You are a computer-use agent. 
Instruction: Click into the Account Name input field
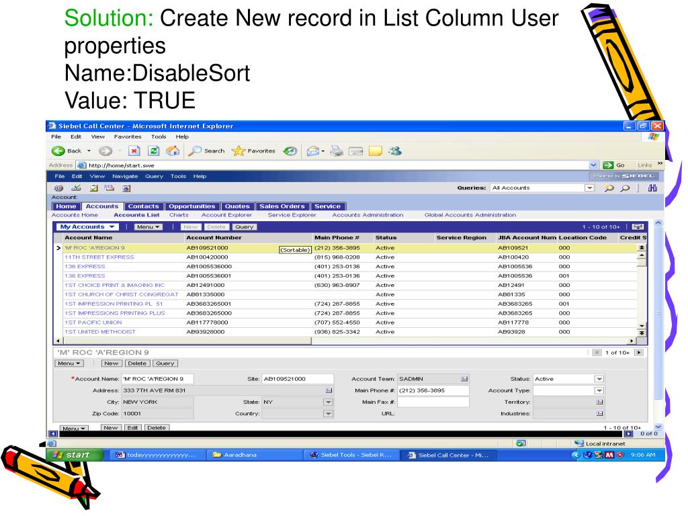(157, 379)
